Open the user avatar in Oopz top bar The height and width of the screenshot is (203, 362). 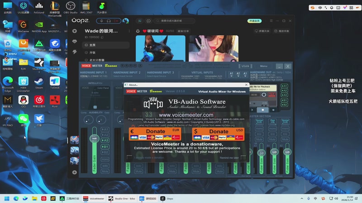coord(126,21)
